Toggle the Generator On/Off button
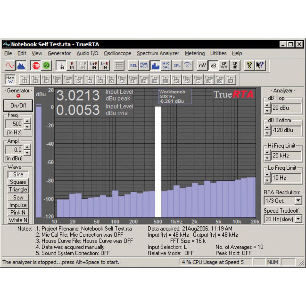 [18, 106]
